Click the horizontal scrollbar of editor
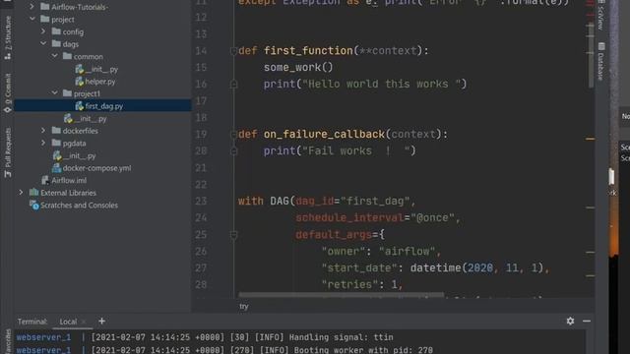Image resolution: width=630 pixels, height=354 pixels. 342,295
